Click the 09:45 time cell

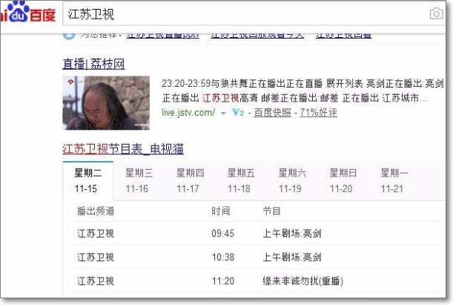click(222, 233)
